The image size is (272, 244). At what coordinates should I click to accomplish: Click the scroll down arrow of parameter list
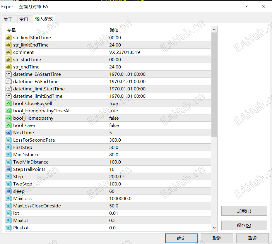(x=214, y=228)
